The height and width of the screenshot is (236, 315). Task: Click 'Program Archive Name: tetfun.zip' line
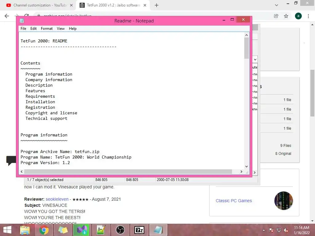(x=60, y=151)
